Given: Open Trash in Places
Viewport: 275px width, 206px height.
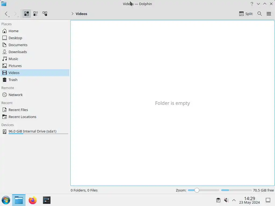Looking at the screenshot, I should coord(35,80).
